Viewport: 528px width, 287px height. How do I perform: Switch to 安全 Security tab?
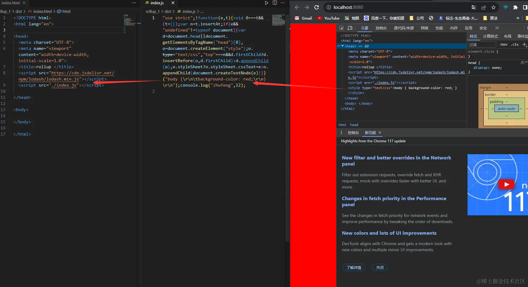point(483,28)
